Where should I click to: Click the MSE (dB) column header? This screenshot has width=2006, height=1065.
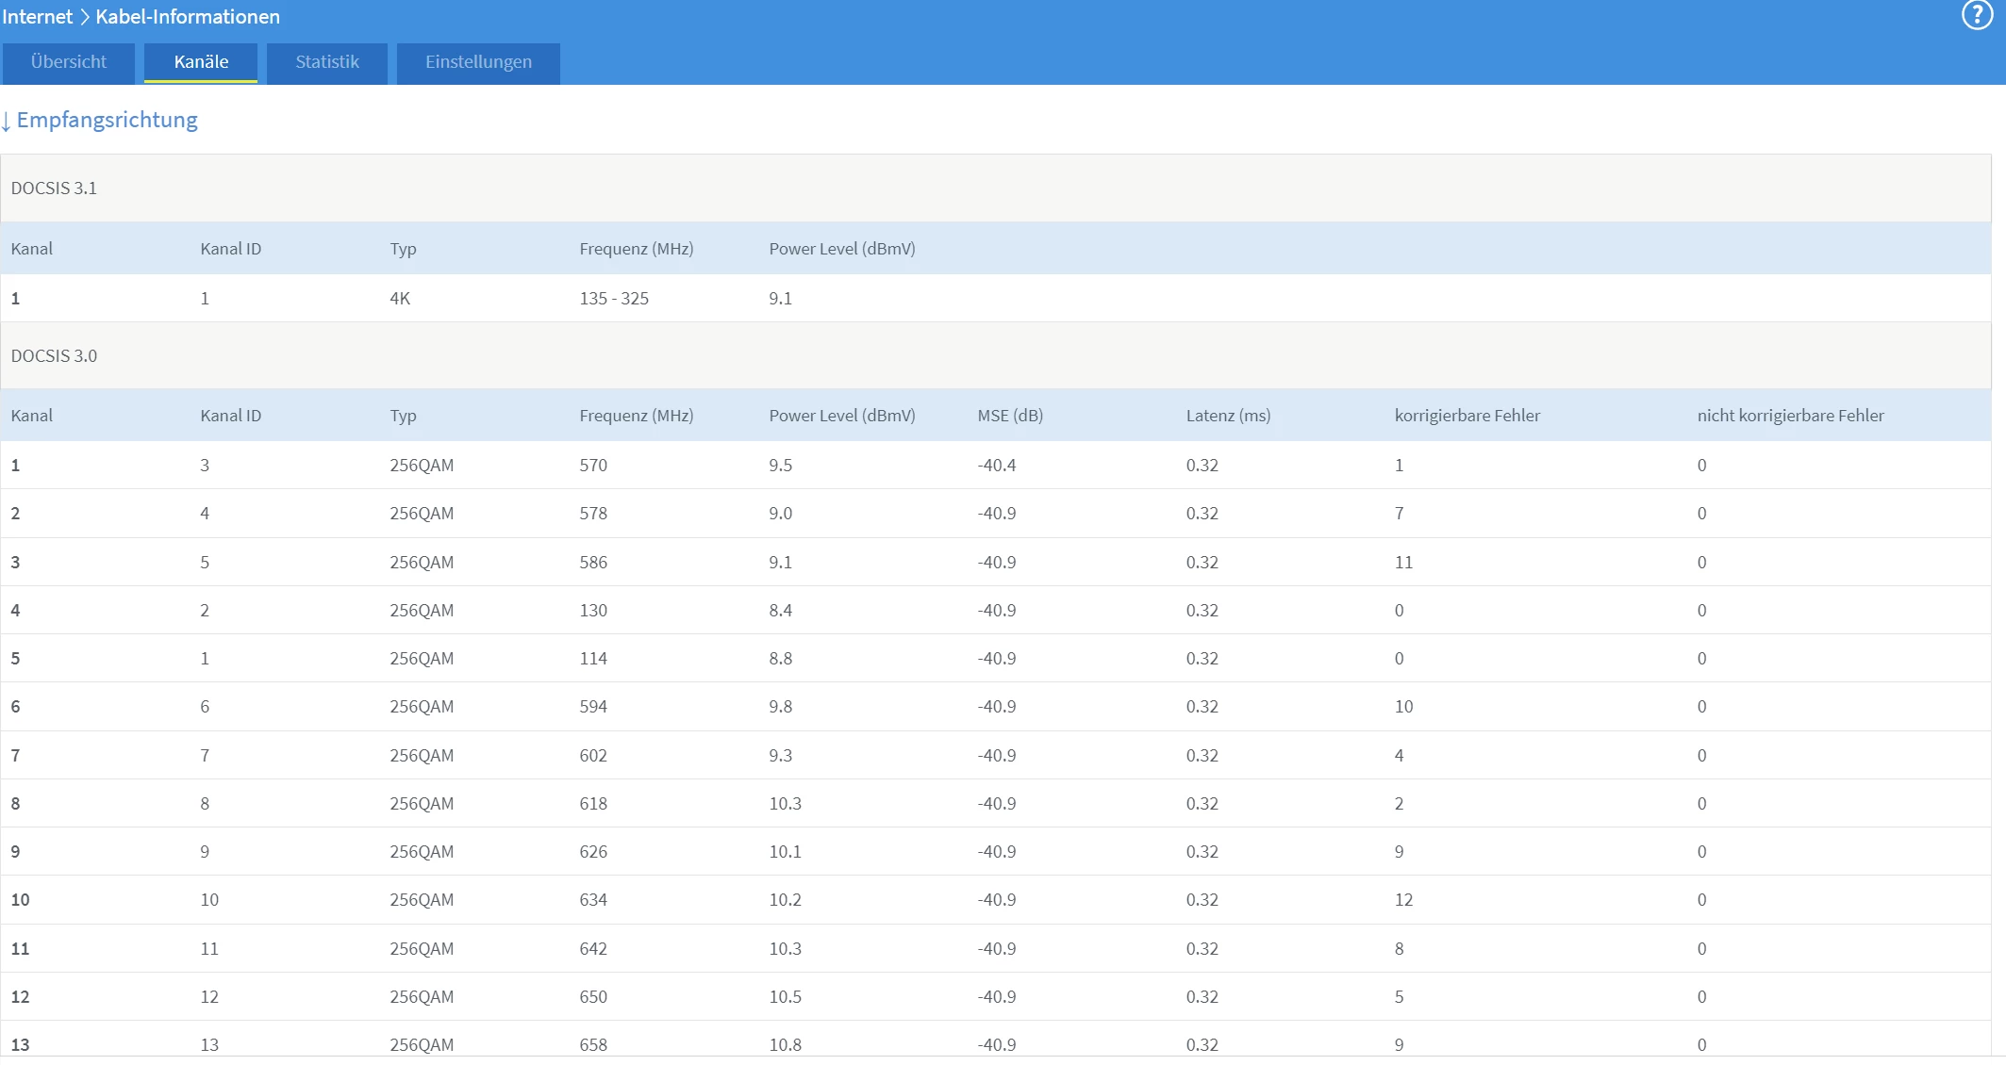click(x=1010, y=416)
